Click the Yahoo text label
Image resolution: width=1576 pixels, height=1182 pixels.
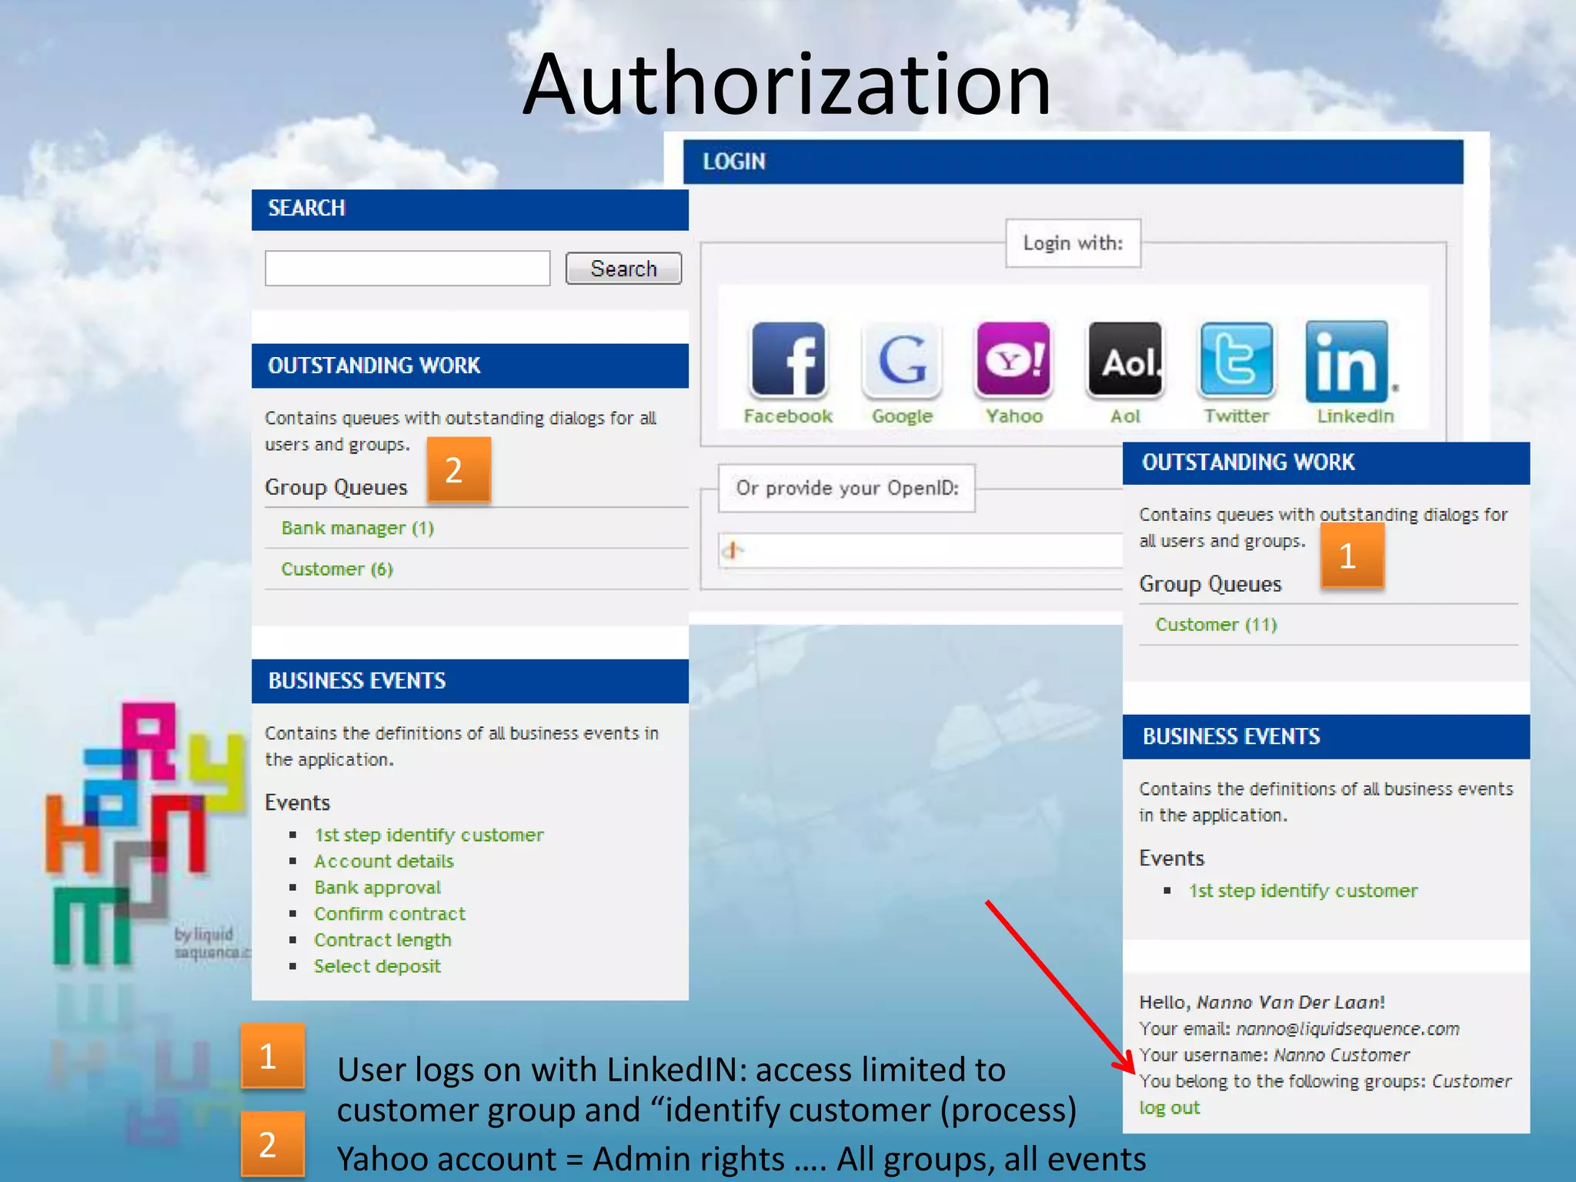1014,416
